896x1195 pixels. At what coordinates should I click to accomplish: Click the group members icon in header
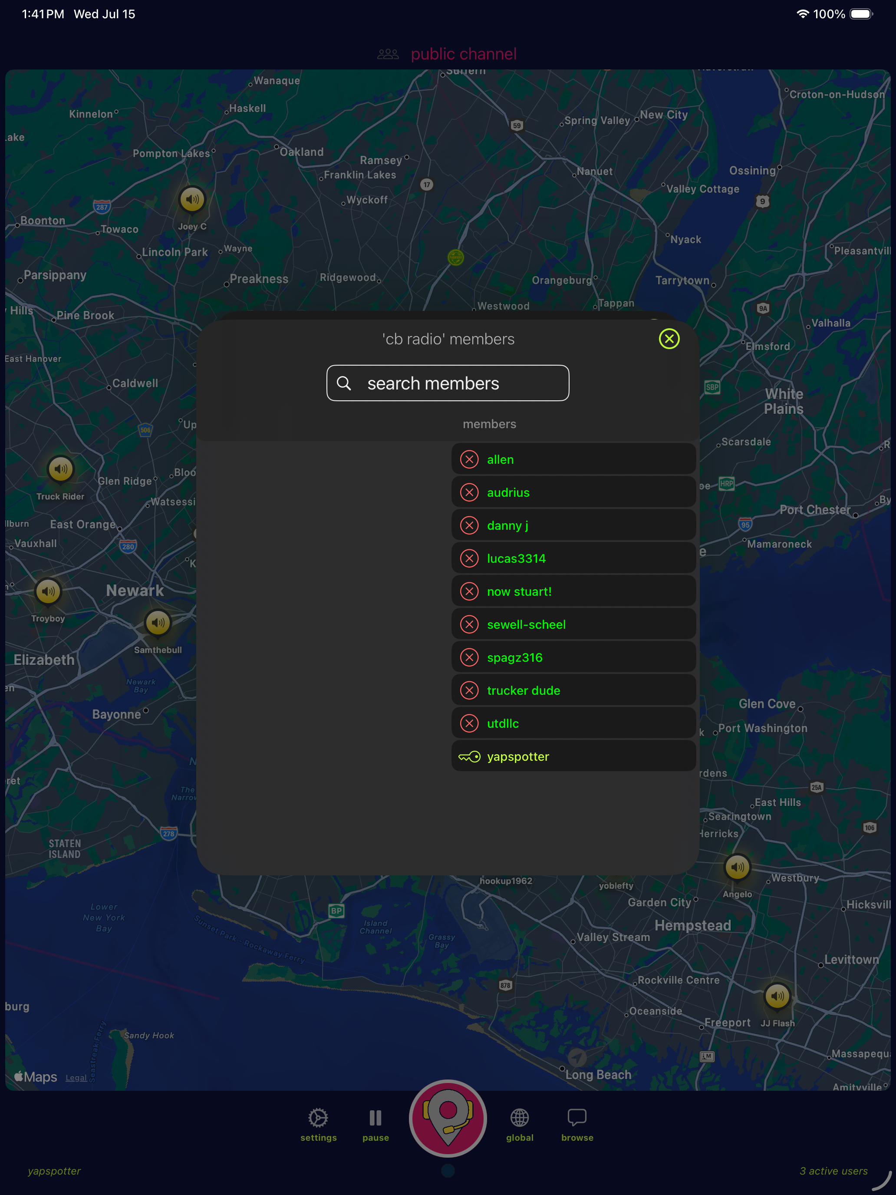388,54
